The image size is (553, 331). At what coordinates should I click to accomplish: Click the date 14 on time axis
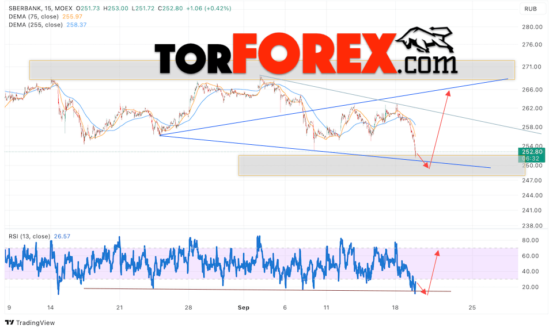51,307
